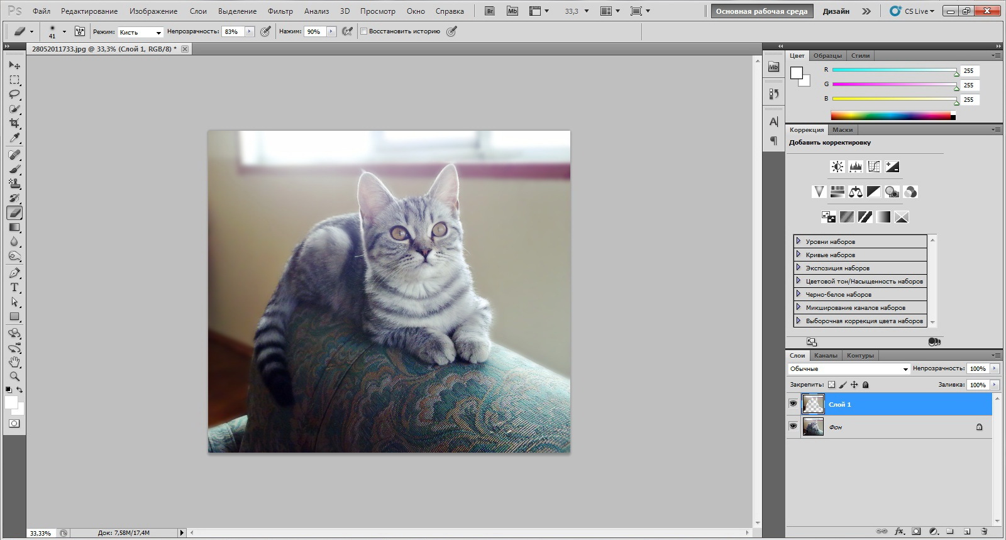
Task: Select the Слой 1 layer thumbnail
Action: (813, 404)
